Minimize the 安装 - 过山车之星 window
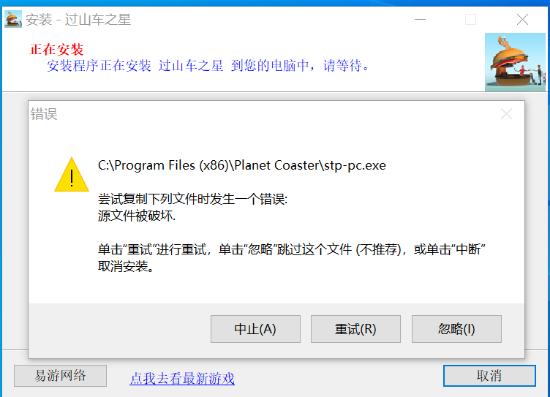 [x=420, y=19]
